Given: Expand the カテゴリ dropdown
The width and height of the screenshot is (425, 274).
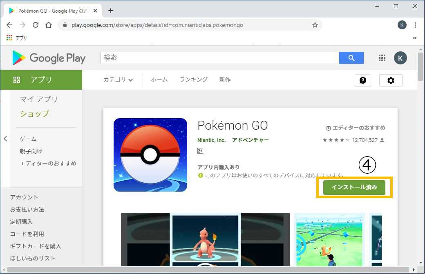Looking at the screenshot, I should [x=118, y=80].
